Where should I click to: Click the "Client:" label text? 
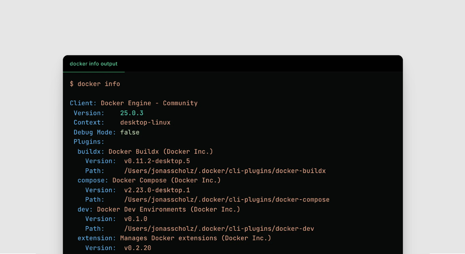(83, 103)
